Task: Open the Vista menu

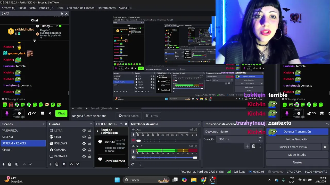Action: click(x=32, y=8)
